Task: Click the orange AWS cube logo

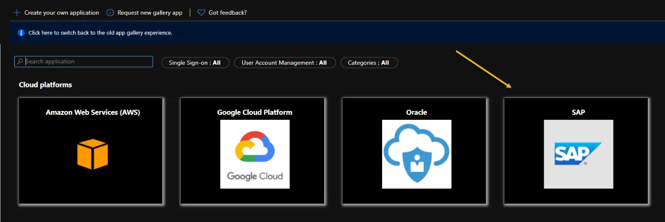Action: (x=92, y=154)
